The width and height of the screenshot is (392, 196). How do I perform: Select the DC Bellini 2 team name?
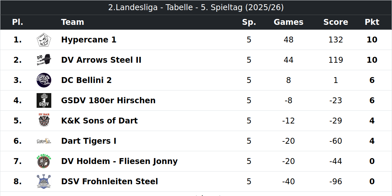pos(86,80)
